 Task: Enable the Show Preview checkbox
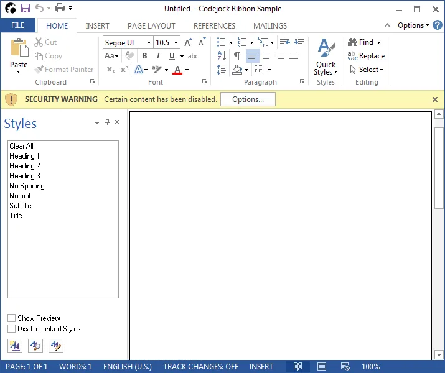click(x=11, y=318)
